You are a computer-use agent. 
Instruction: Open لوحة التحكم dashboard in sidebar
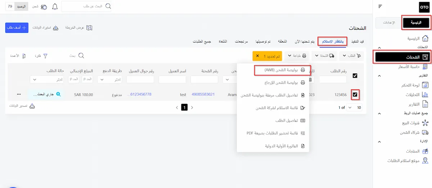pos(415,85)
